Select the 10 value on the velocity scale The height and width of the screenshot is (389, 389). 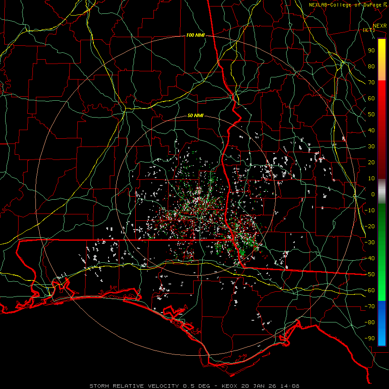pos(371,179)
